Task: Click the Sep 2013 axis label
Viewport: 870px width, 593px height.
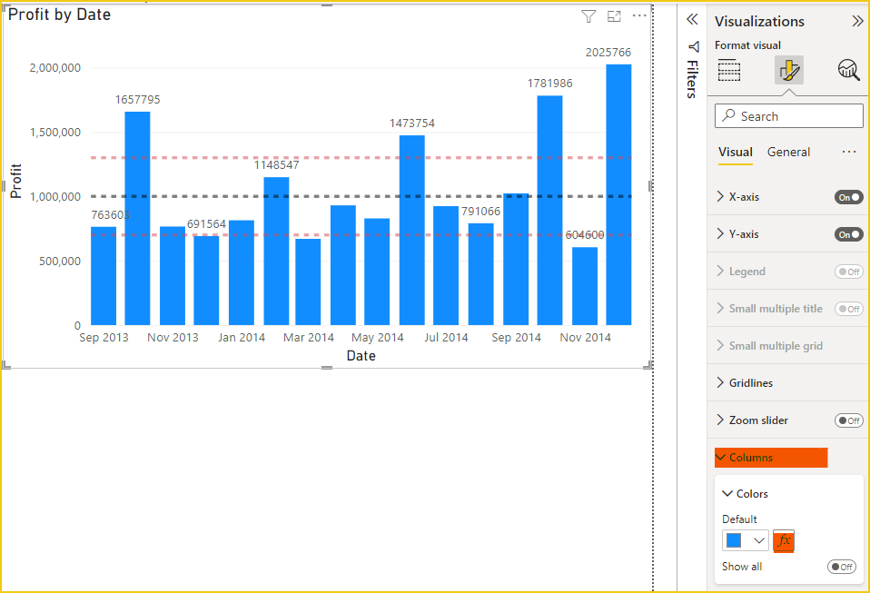Action: [x=104, y=337]
